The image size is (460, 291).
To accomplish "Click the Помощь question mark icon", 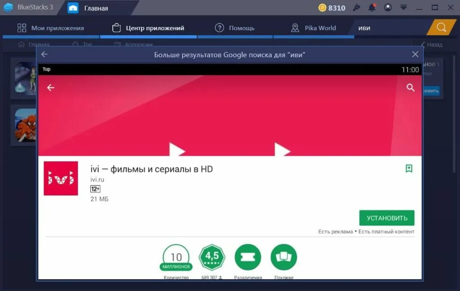I will [x=219, y=28].
